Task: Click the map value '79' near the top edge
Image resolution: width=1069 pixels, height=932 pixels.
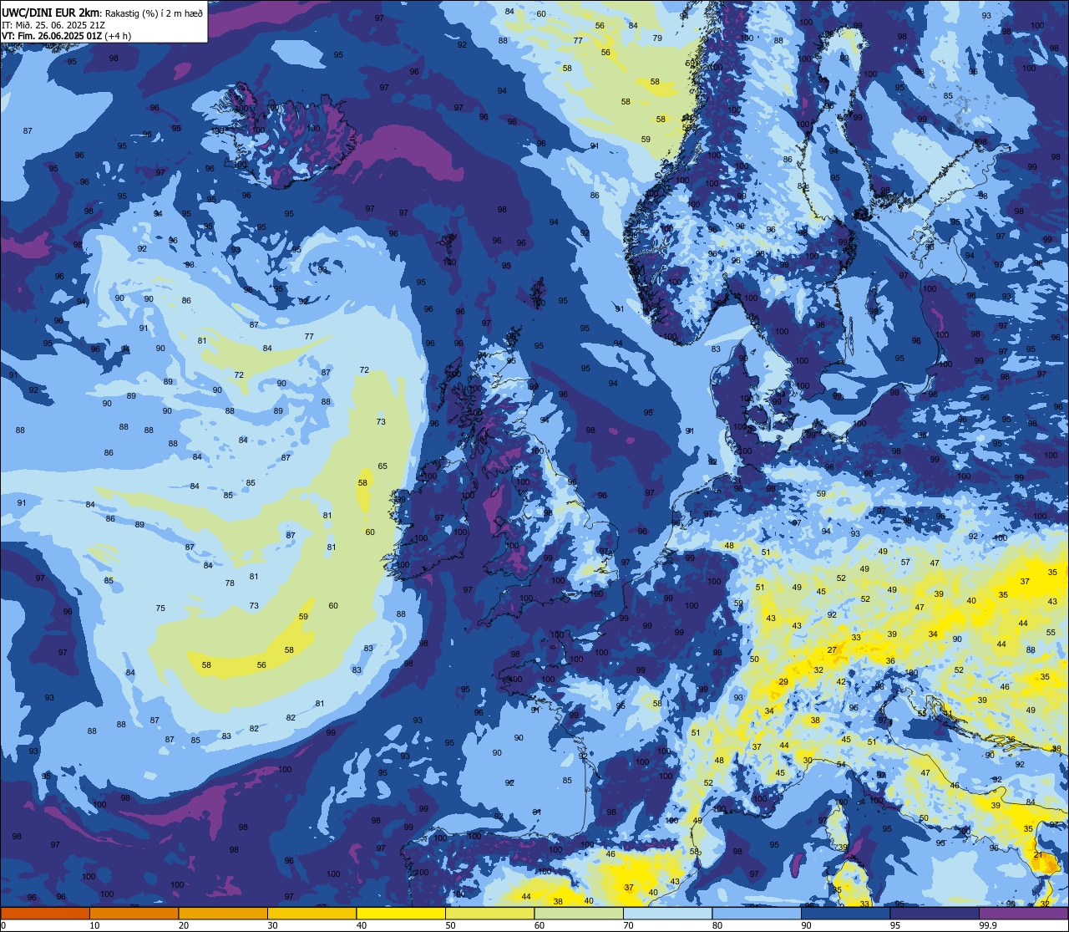Action: pyautogui.click(x=657, y=38)
